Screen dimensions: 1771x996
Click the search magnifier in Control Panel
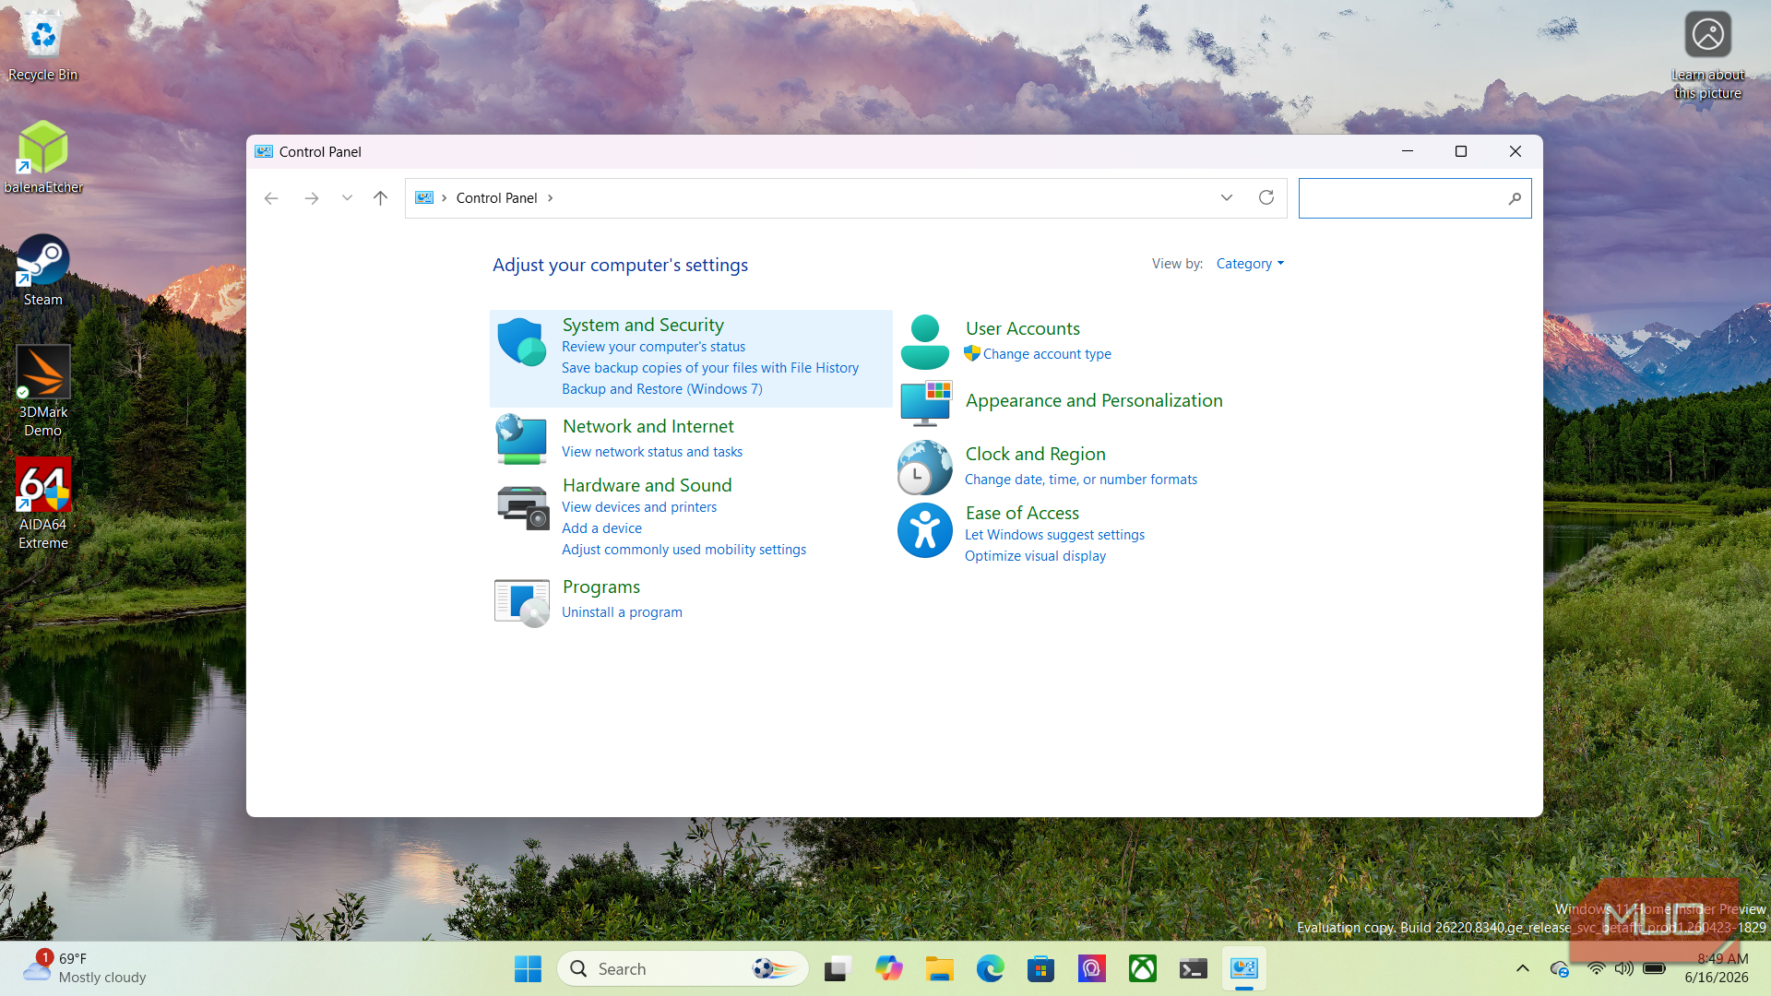[x=1515, y=198]
